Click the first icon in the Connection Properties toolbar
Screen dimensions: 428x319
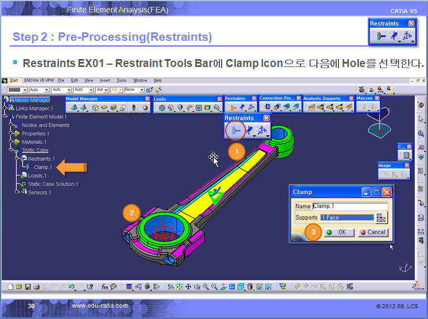[x=267, y=107]
